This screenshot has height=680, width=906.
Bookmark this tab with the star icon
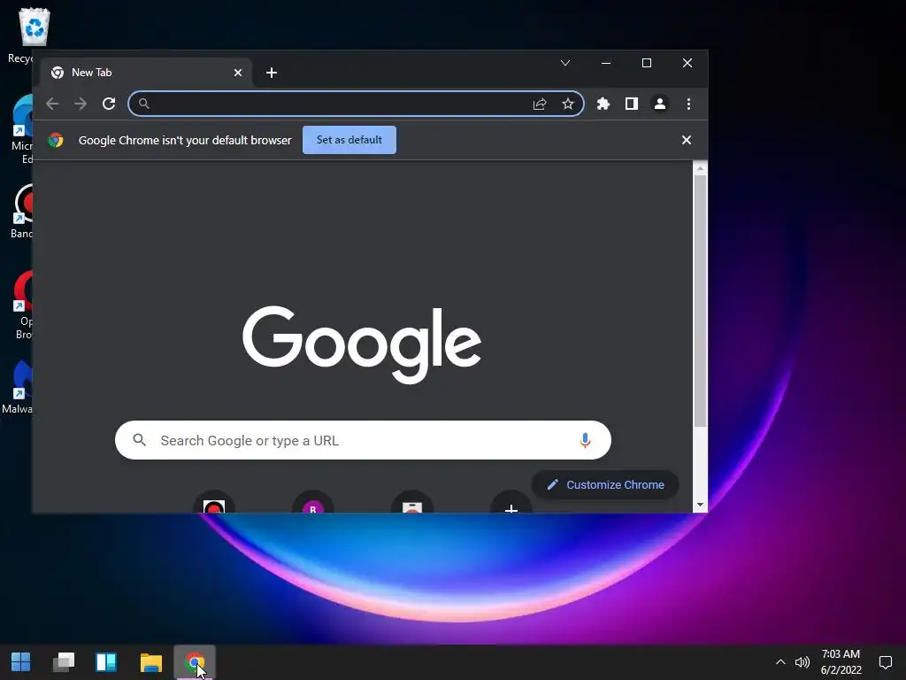[568, 104]
